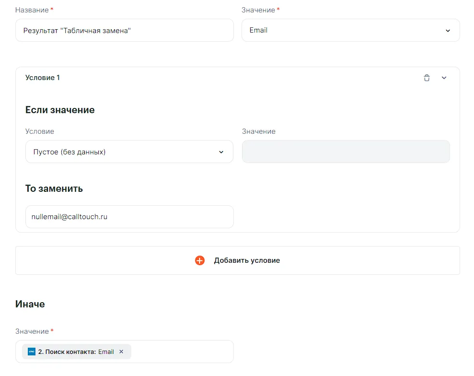Focus the Название field with "Табличная замена"
This screenshot has width=474, height=376.
coord(125,30)
